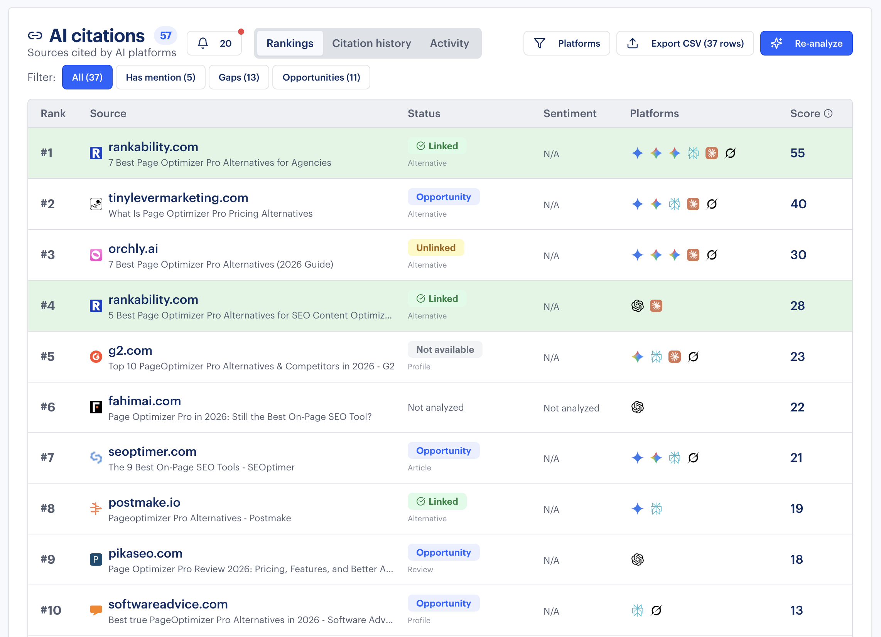Click the multicolor Google star in the g2.com row
Viewport: 881px width, 637px height.
coord(638,357)
